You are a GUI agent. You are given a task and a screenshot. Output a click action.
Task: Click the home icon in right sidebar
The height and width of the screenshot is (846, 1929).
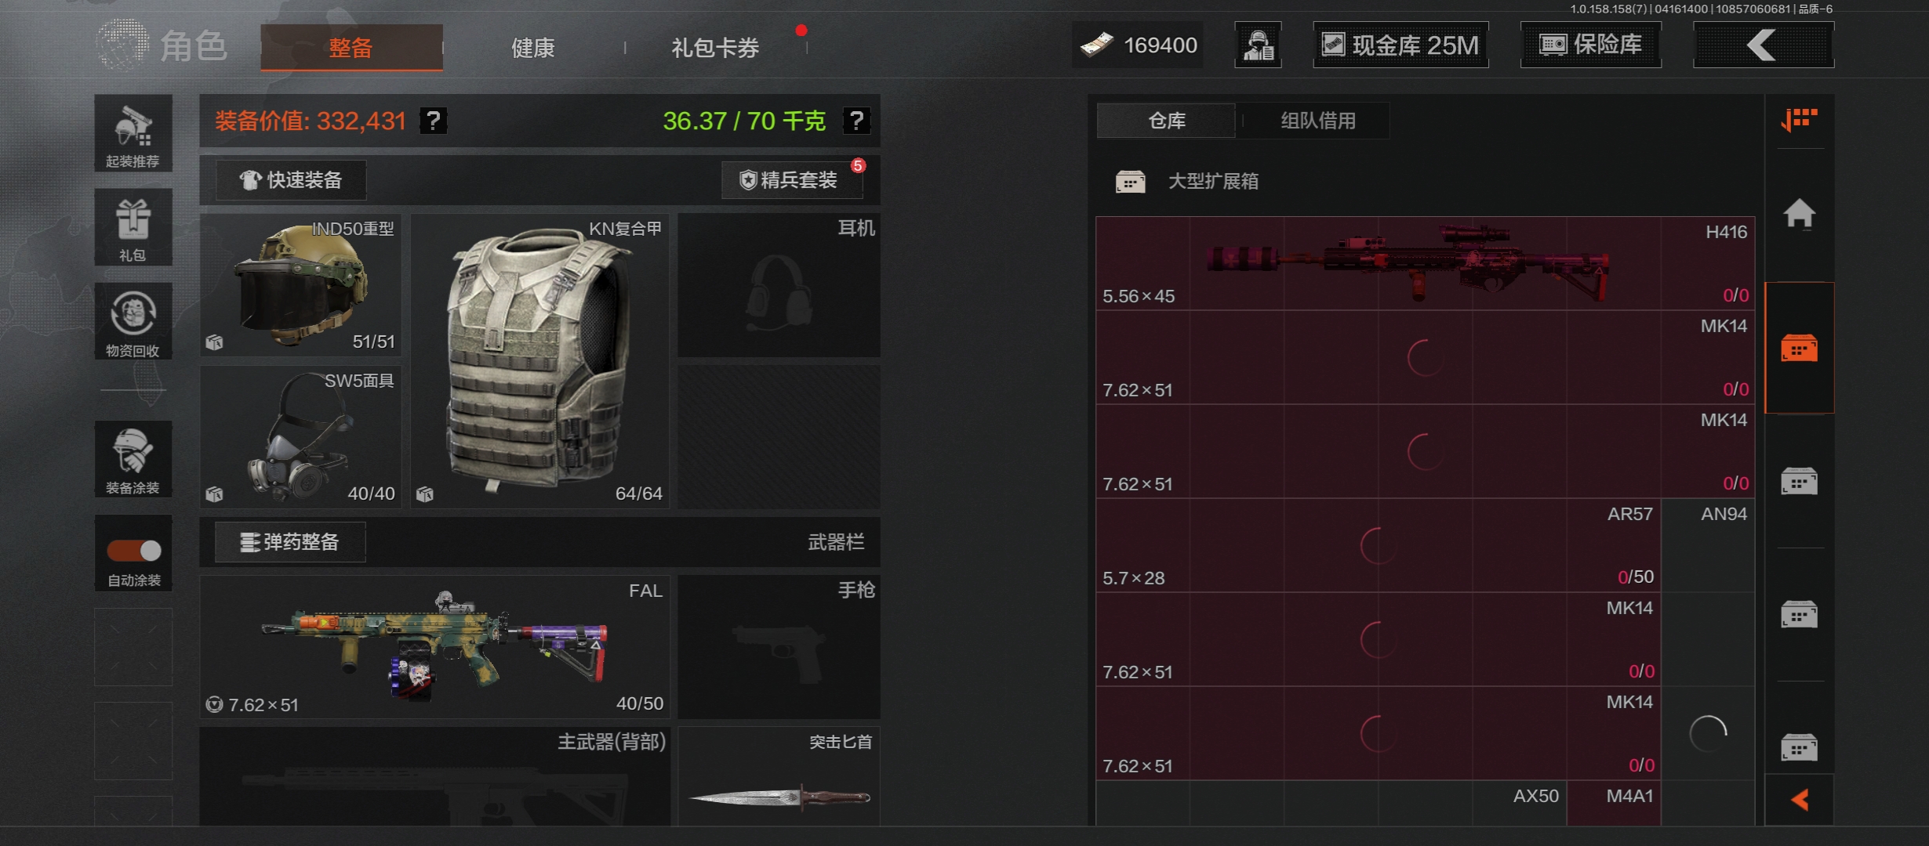click(x=1799, y=213)
